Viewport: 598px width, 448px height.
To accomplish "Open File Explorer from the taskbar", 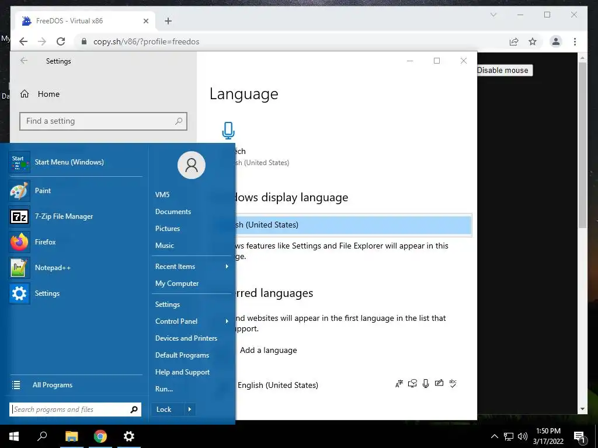I will [71, 436].
